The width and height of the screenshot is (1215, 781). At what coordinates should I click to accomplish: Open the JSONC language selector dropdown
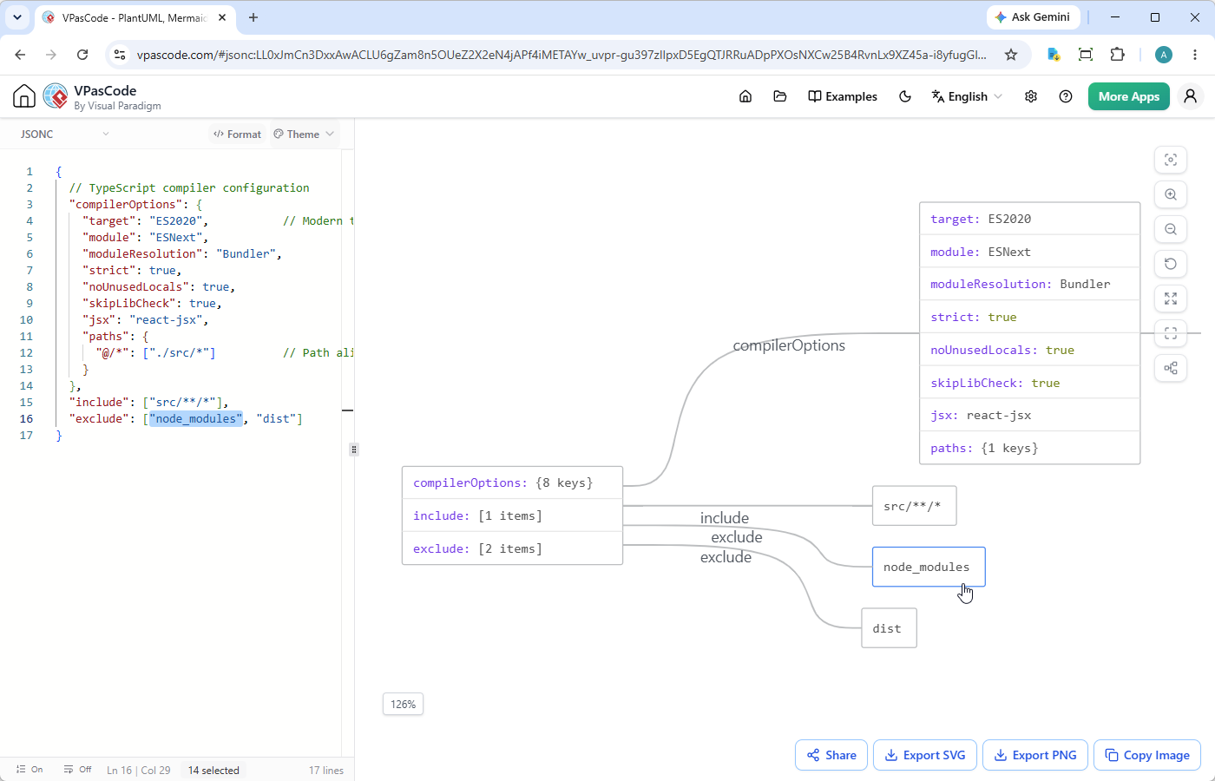(65, 135)
